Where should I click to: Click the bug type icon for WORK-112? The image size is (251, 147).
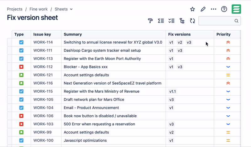pos(21,67)
